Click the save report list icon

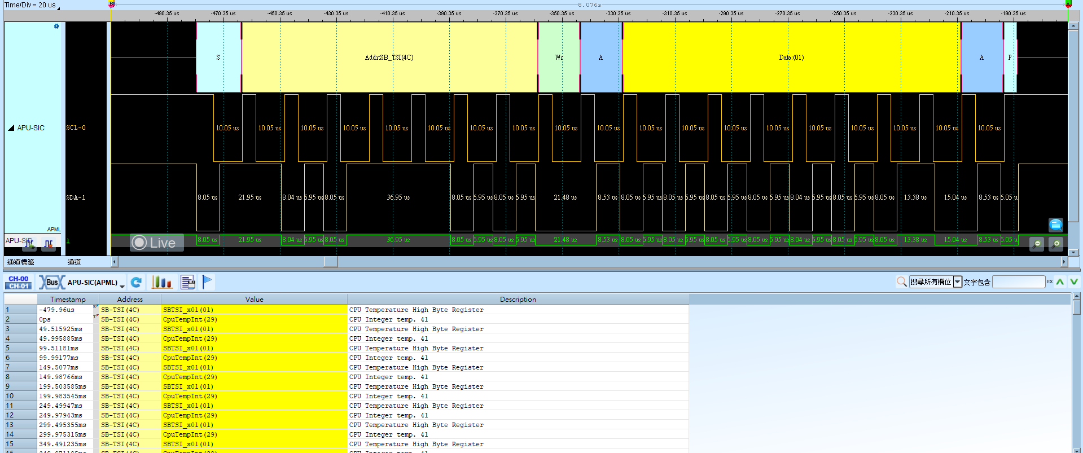point(188,282)
